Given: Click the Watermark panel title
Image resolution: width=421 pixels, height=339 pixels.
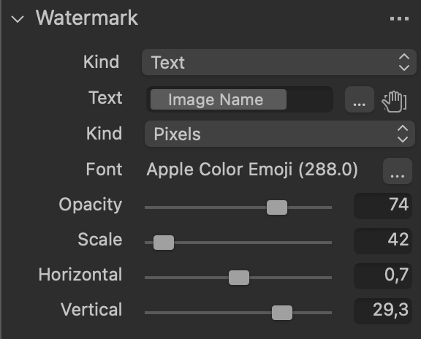Looking at the screenshot, I should coord(87,18).
